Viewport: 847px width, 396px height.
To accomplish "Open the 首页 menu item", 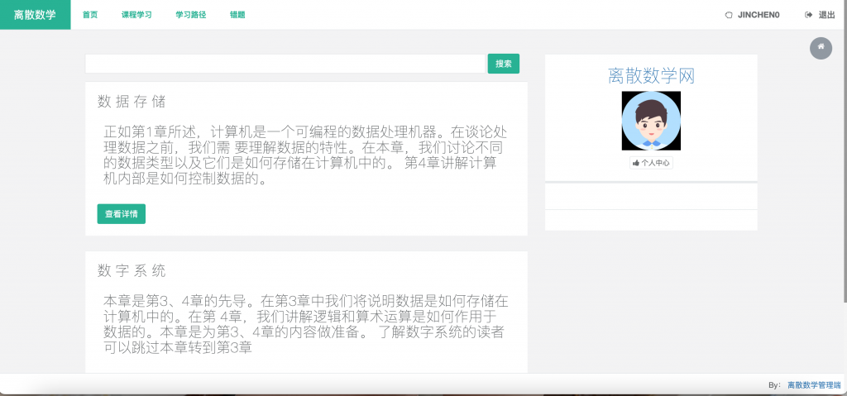I will 90,15.
